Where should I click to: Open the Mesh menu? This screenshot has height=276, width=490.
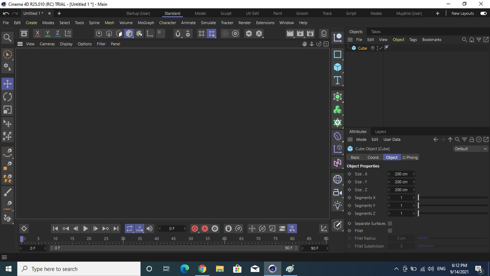109,23
